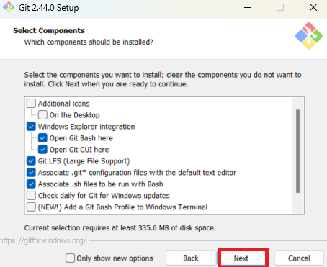
Task: Proceed by clicking Next
Action: tap(241, 258)
